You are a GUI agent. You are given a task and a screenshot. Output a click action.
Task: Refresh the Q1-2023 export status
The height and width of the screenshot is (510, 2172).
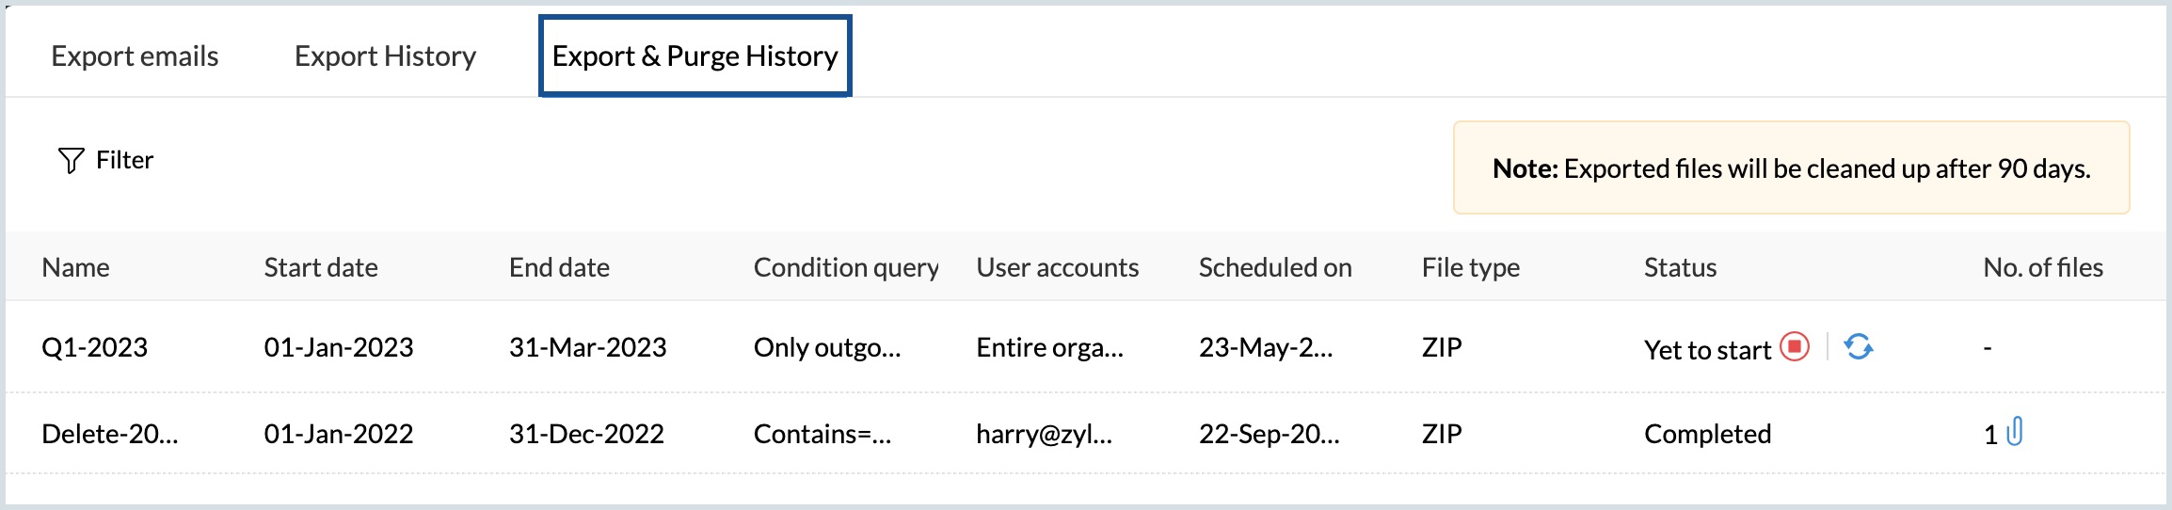(x=1858, y=346)
